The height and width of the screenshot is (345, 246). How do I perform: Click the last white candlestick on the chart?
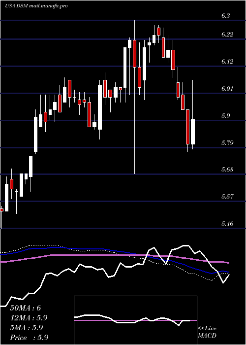tap(193, 132)
